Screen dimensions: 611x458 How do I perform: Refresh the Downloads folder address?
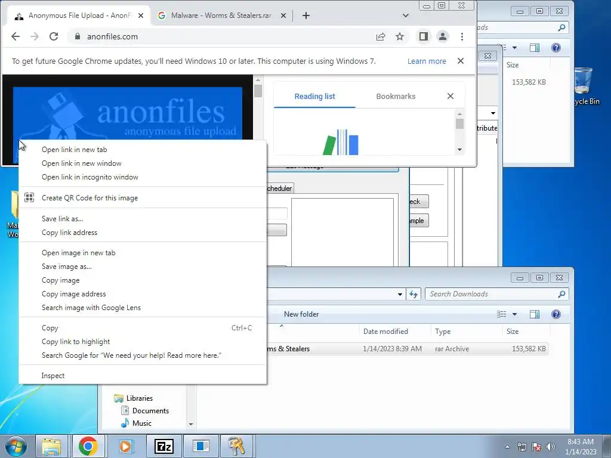point(413,294)
